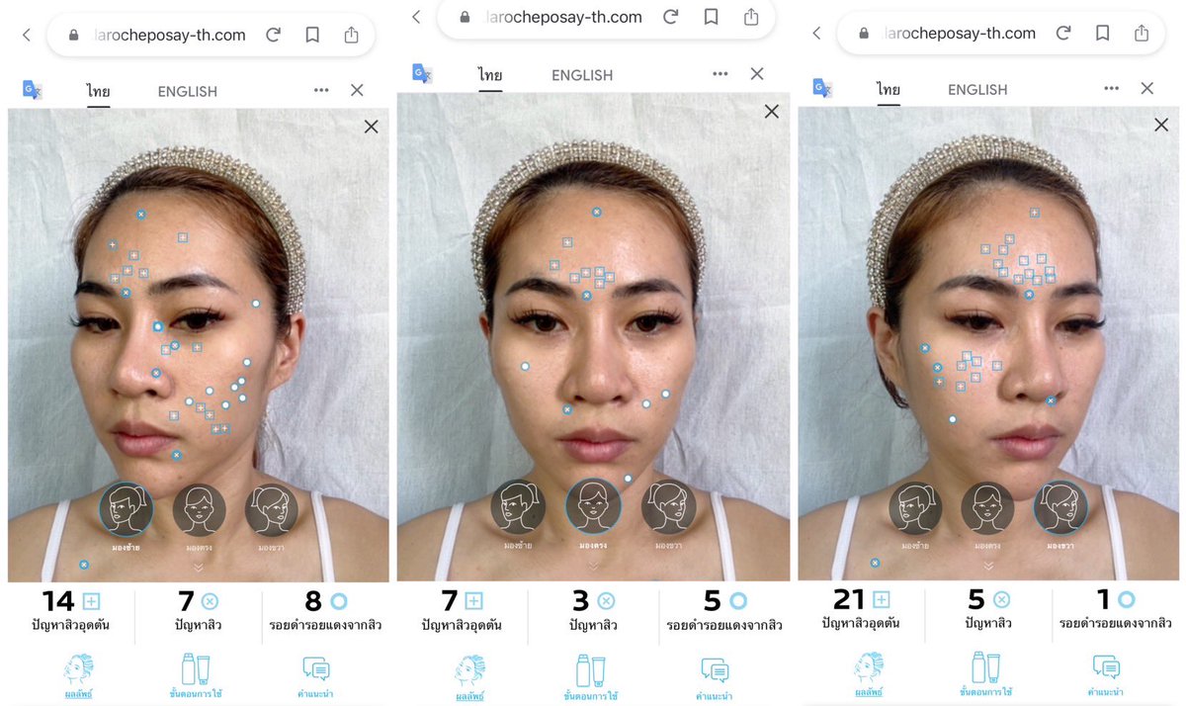Tap the 21 ปัญหาสิวอุดตัน count
1186x706 pixels.
point(861,611)
